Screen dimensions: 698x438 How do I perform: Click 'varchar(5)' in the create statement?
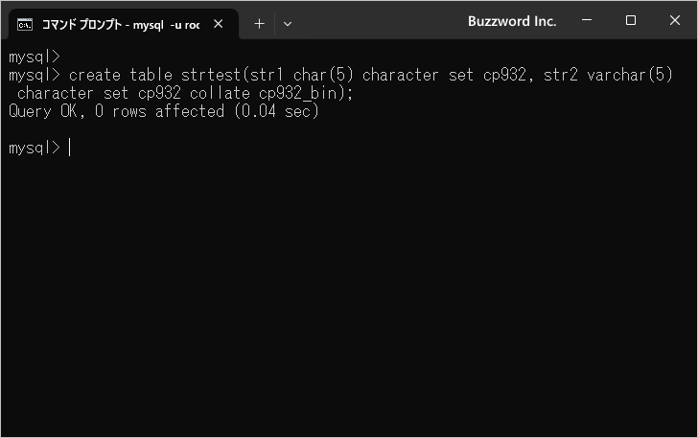[x=630, y=75]
